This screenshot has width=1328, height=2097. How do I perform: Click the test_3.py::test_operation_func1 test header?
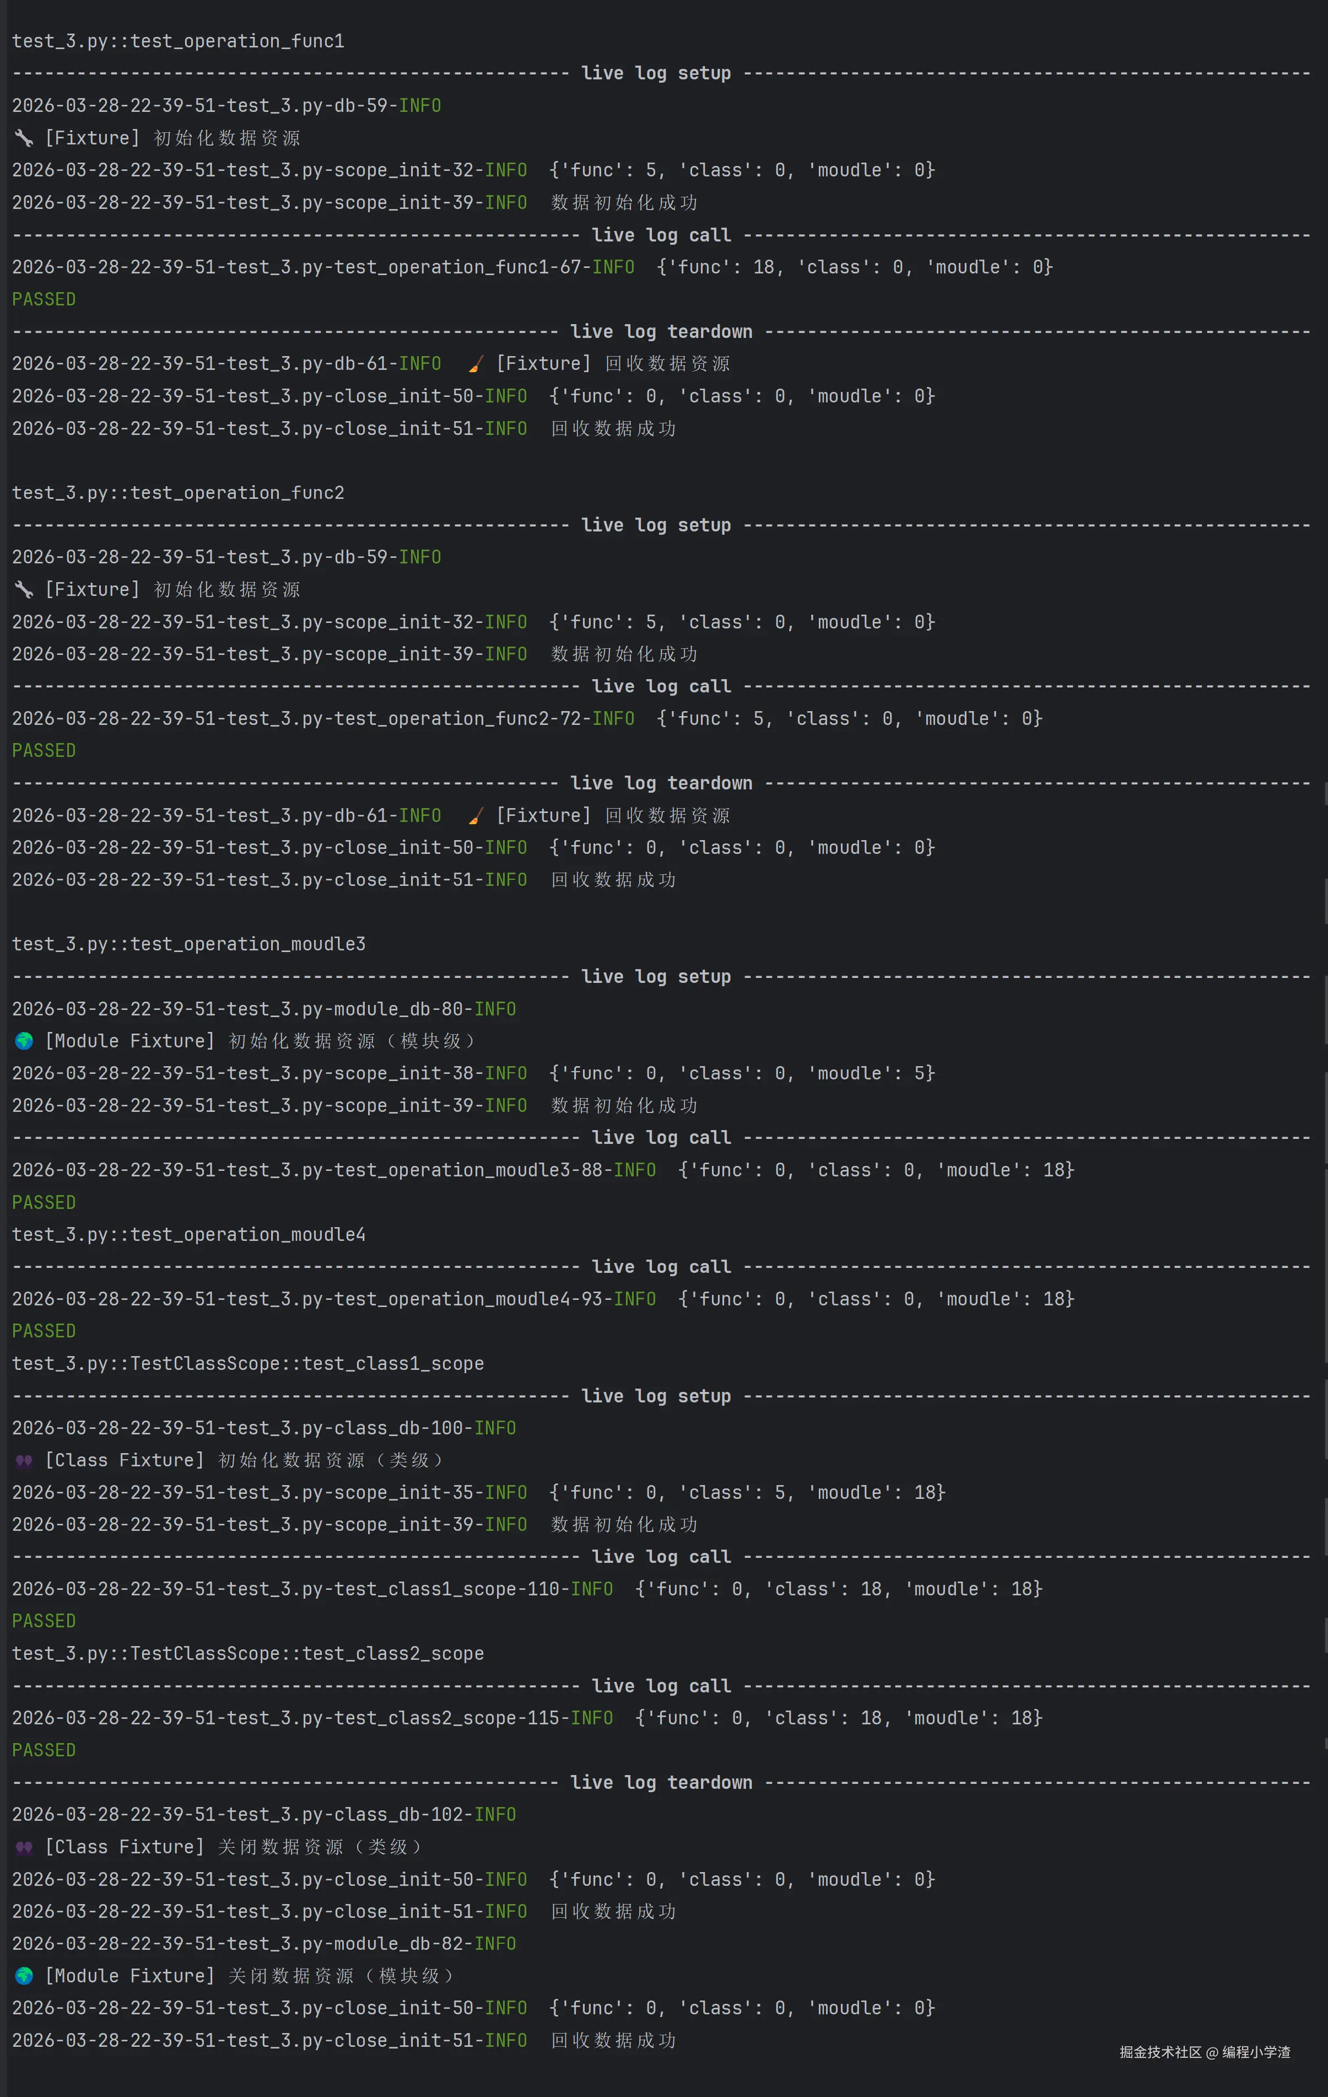177,41
